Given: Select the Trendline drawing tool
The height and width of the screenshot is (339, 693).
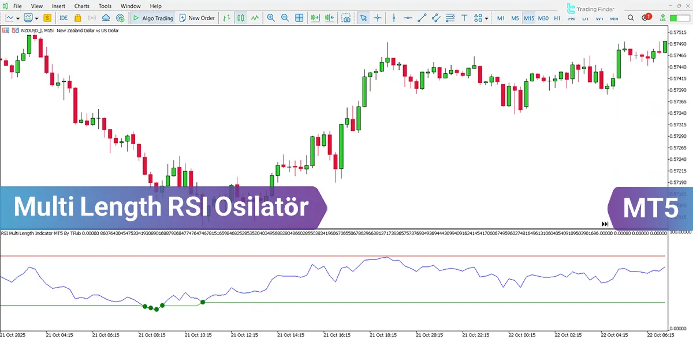Looking at the screenshot, I should pyautogui.click(x=422, y=18).
